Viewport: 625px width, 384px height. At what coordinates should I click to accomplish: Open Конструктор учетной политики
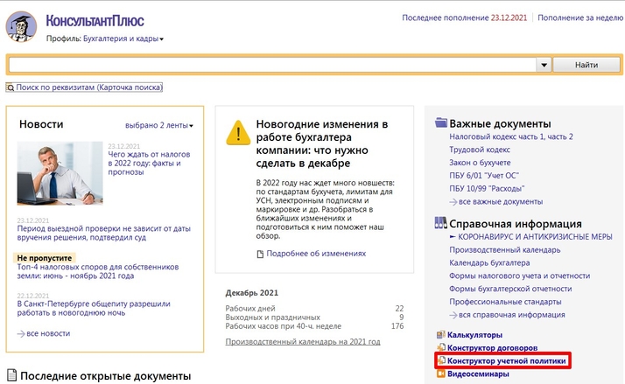point(507,360)
